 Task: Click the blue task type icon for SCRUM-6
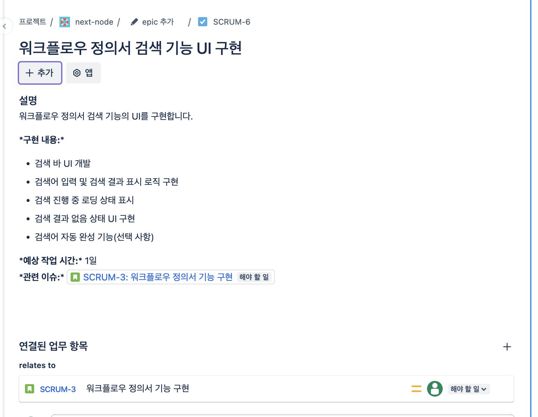[203, 22]
